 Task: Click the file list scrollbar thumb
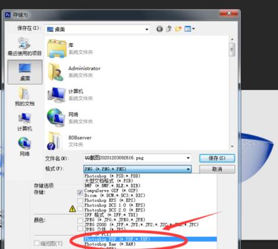click(x=232, y=49)
